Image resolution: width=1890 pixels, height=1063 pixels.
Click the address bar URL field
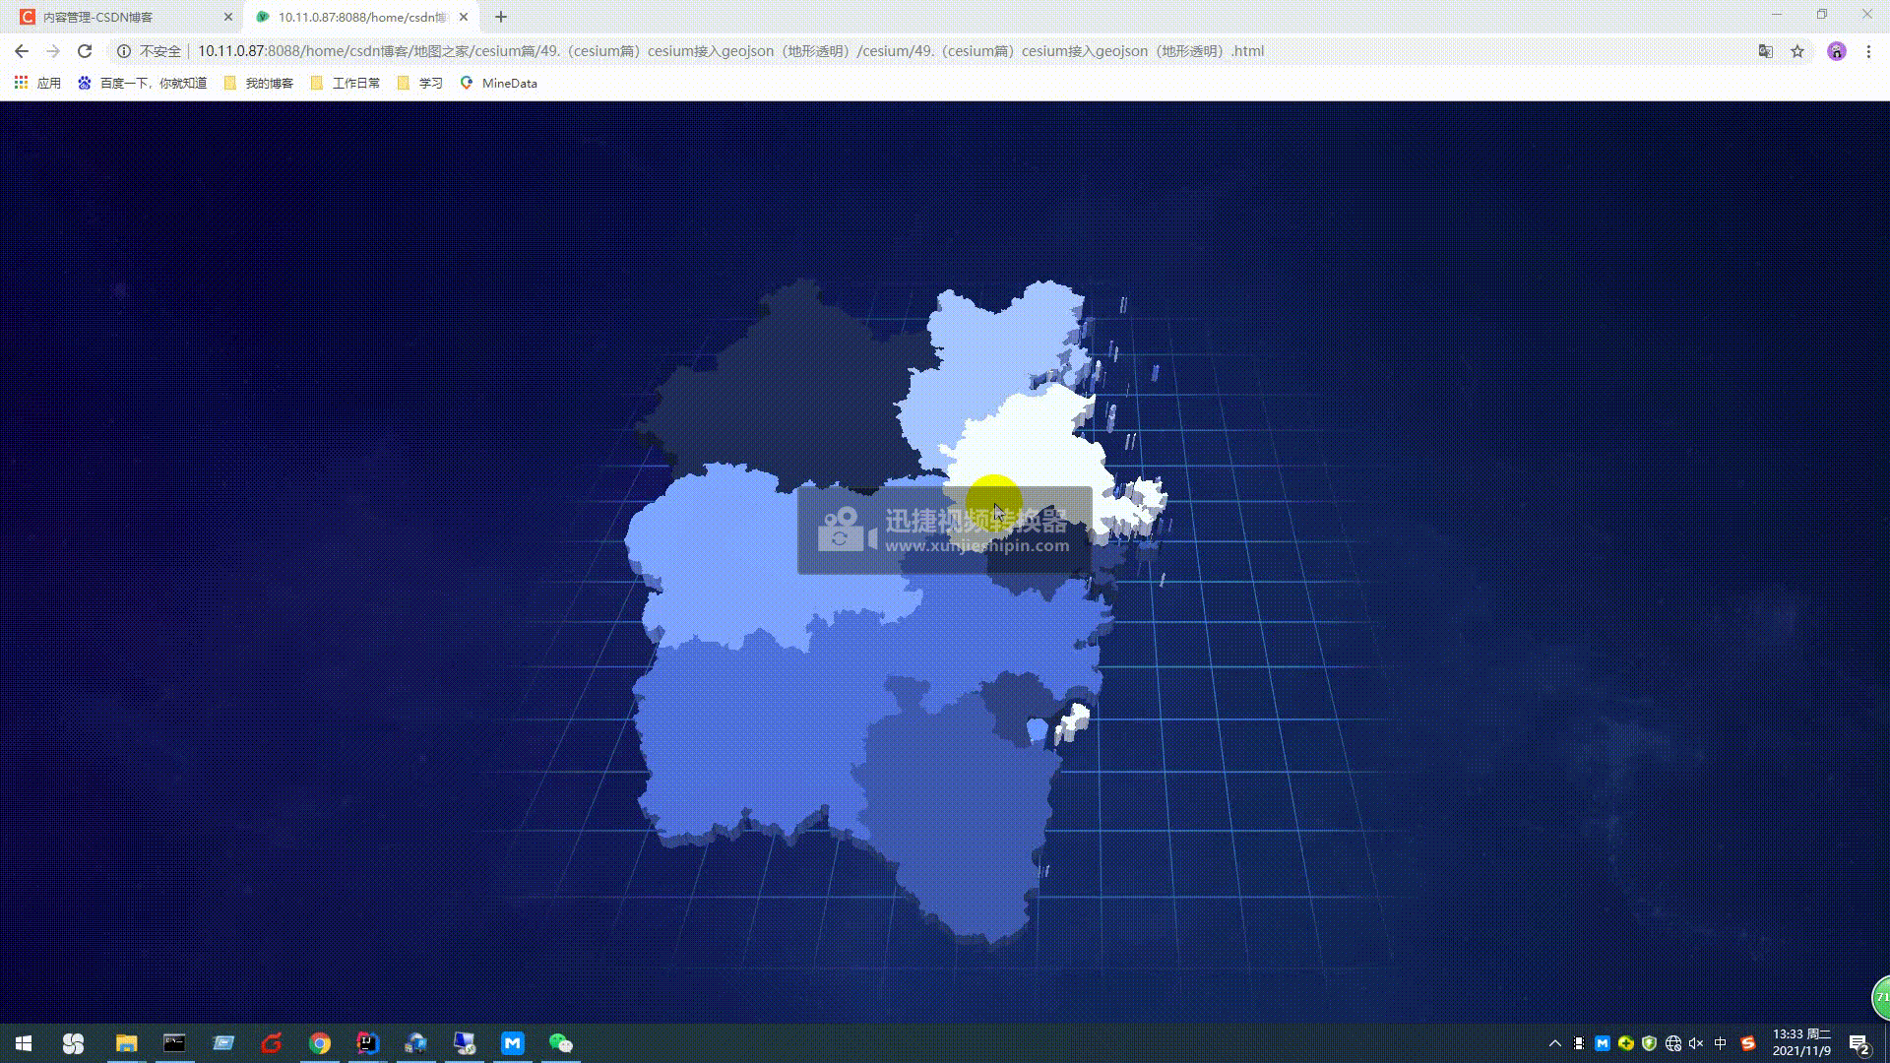pyautogui.click(x=728, y=51)
